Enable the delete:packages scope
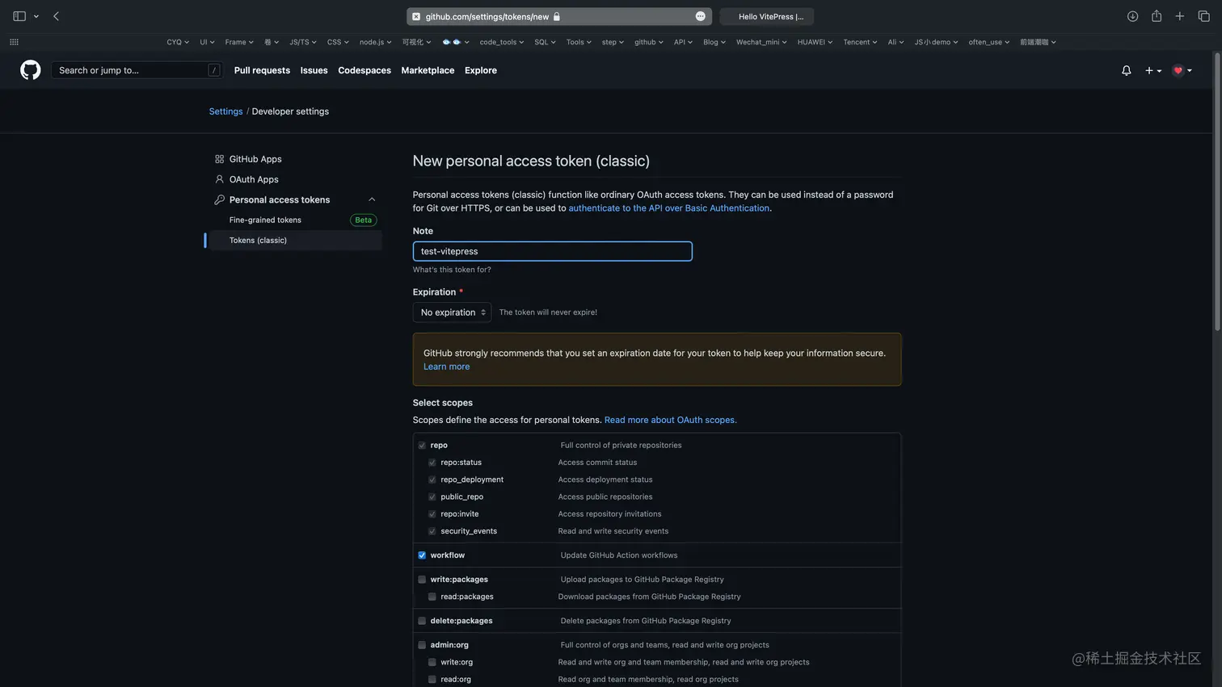Screen dimensions: 1222x687 tap(422, 621)
